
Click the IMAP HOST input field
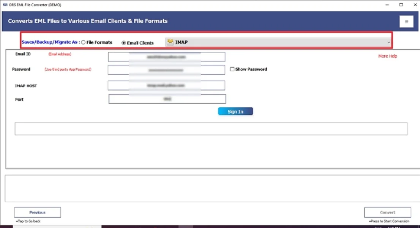coord(166,85)
